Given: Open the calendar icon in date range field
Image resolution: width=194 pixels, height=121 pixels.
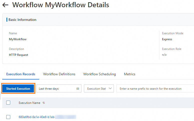Looking at the screenshot, I should pos(78,88).
